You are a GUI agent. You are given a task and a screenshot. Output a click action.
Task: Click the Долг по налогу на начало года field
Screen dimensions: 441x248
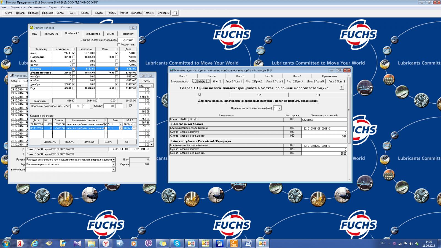point(126,40)
